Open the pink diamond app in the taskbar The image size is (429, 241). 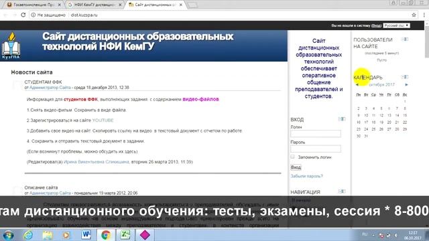tap(145, 235)
